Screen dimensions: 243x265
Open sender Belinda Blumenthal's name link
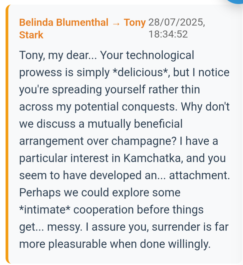point(64,23)
